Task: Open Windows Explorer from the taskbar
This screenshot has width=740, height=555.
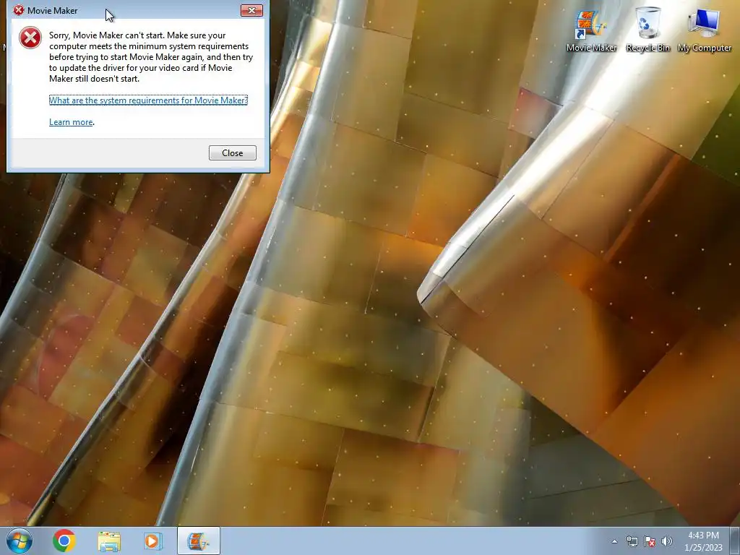Action: coord(109,541)
